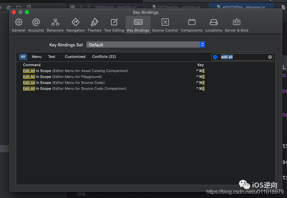Click key shortcut for Source Code Edit All
Viewport: 287px width, 198px height.
(x=200, y=83)
